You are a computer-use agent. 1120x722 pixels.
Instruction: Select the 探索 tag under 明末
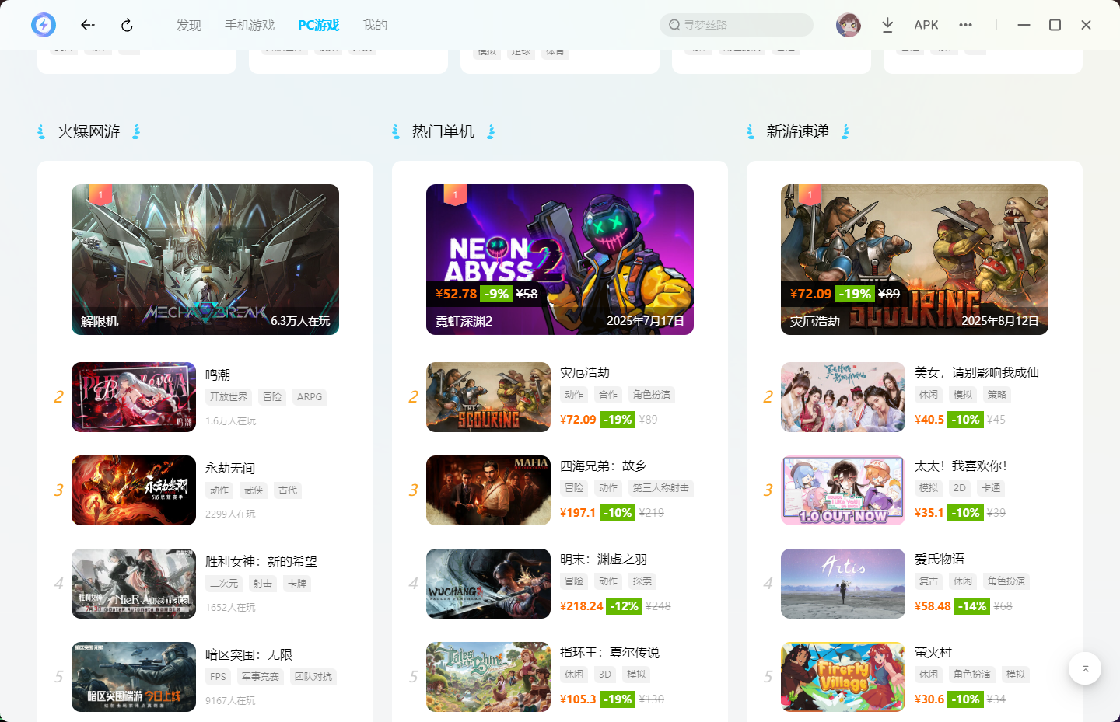click(642, 581)
